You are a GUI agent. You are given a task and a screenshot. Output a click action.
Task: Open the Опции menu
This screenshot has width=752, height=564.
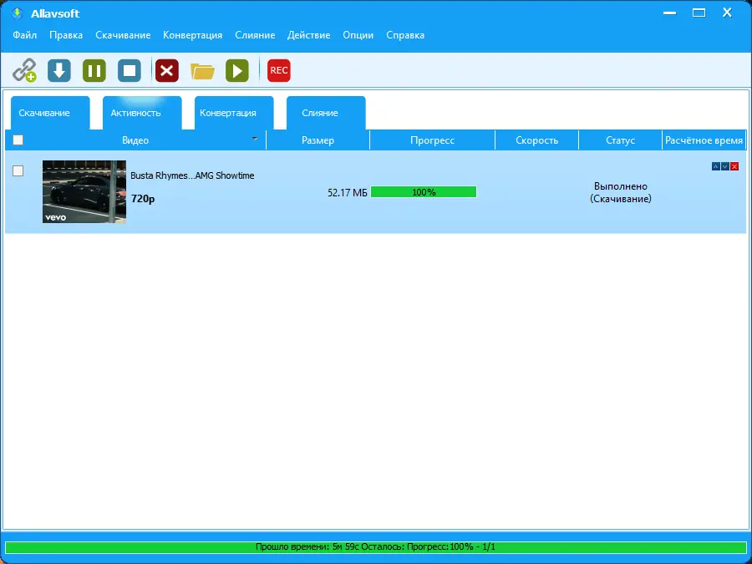[358, 35]
